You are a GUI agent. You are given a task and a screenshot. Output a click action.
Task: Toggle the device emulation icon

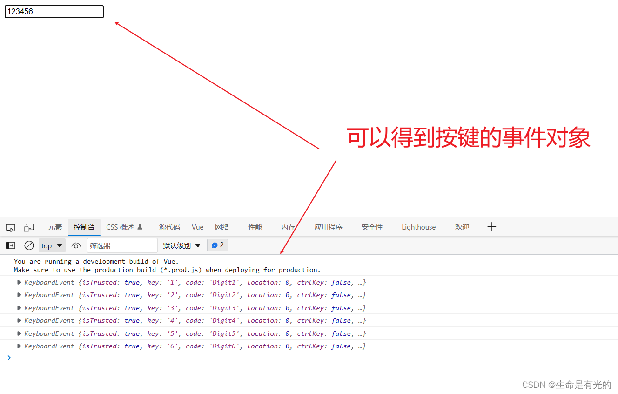29,228
